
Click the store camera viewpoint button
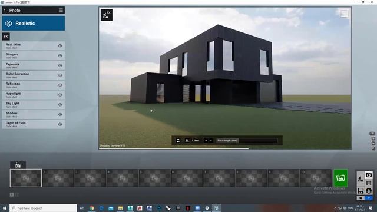point(18,165)
